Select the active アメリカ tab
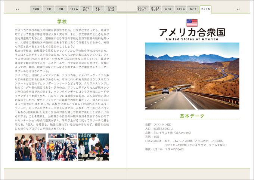254x180 pixels. [x=205, y=9]
